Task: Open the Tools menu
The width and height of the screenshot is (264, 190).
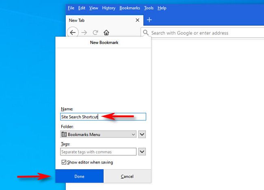Action: (149, 8)
